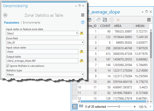This screenshot has width=154, height=111.
Task: Open the help icon for Zonal Statistics
Action: pyautogui.click(x=82, y=23)
